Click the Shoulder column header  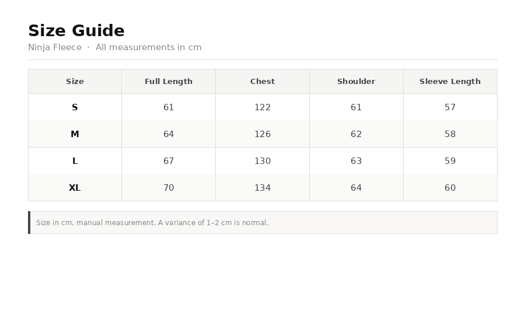pyautogui.click(x=356, y=81)
